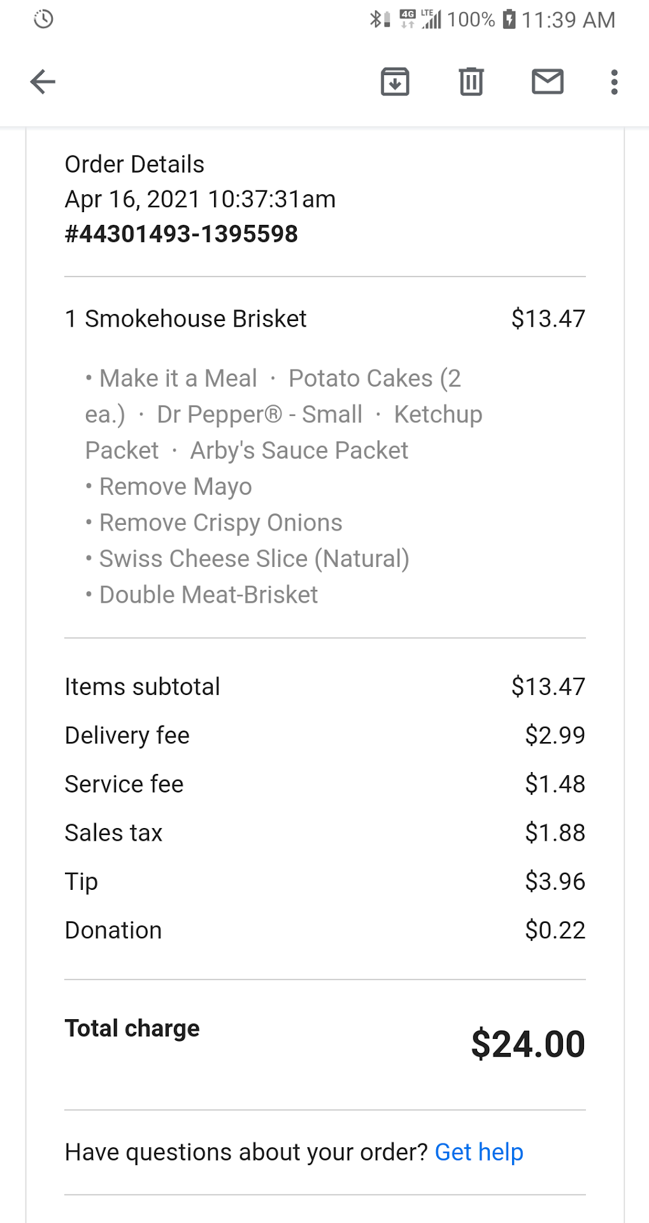Mark email as unread
Viewport: 649px width, 1223px height.
(x=548, y=82)
